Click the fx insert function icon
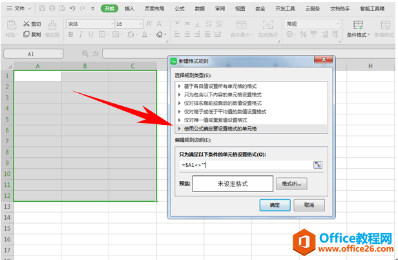The image size is (398, 260). point(94,54)
